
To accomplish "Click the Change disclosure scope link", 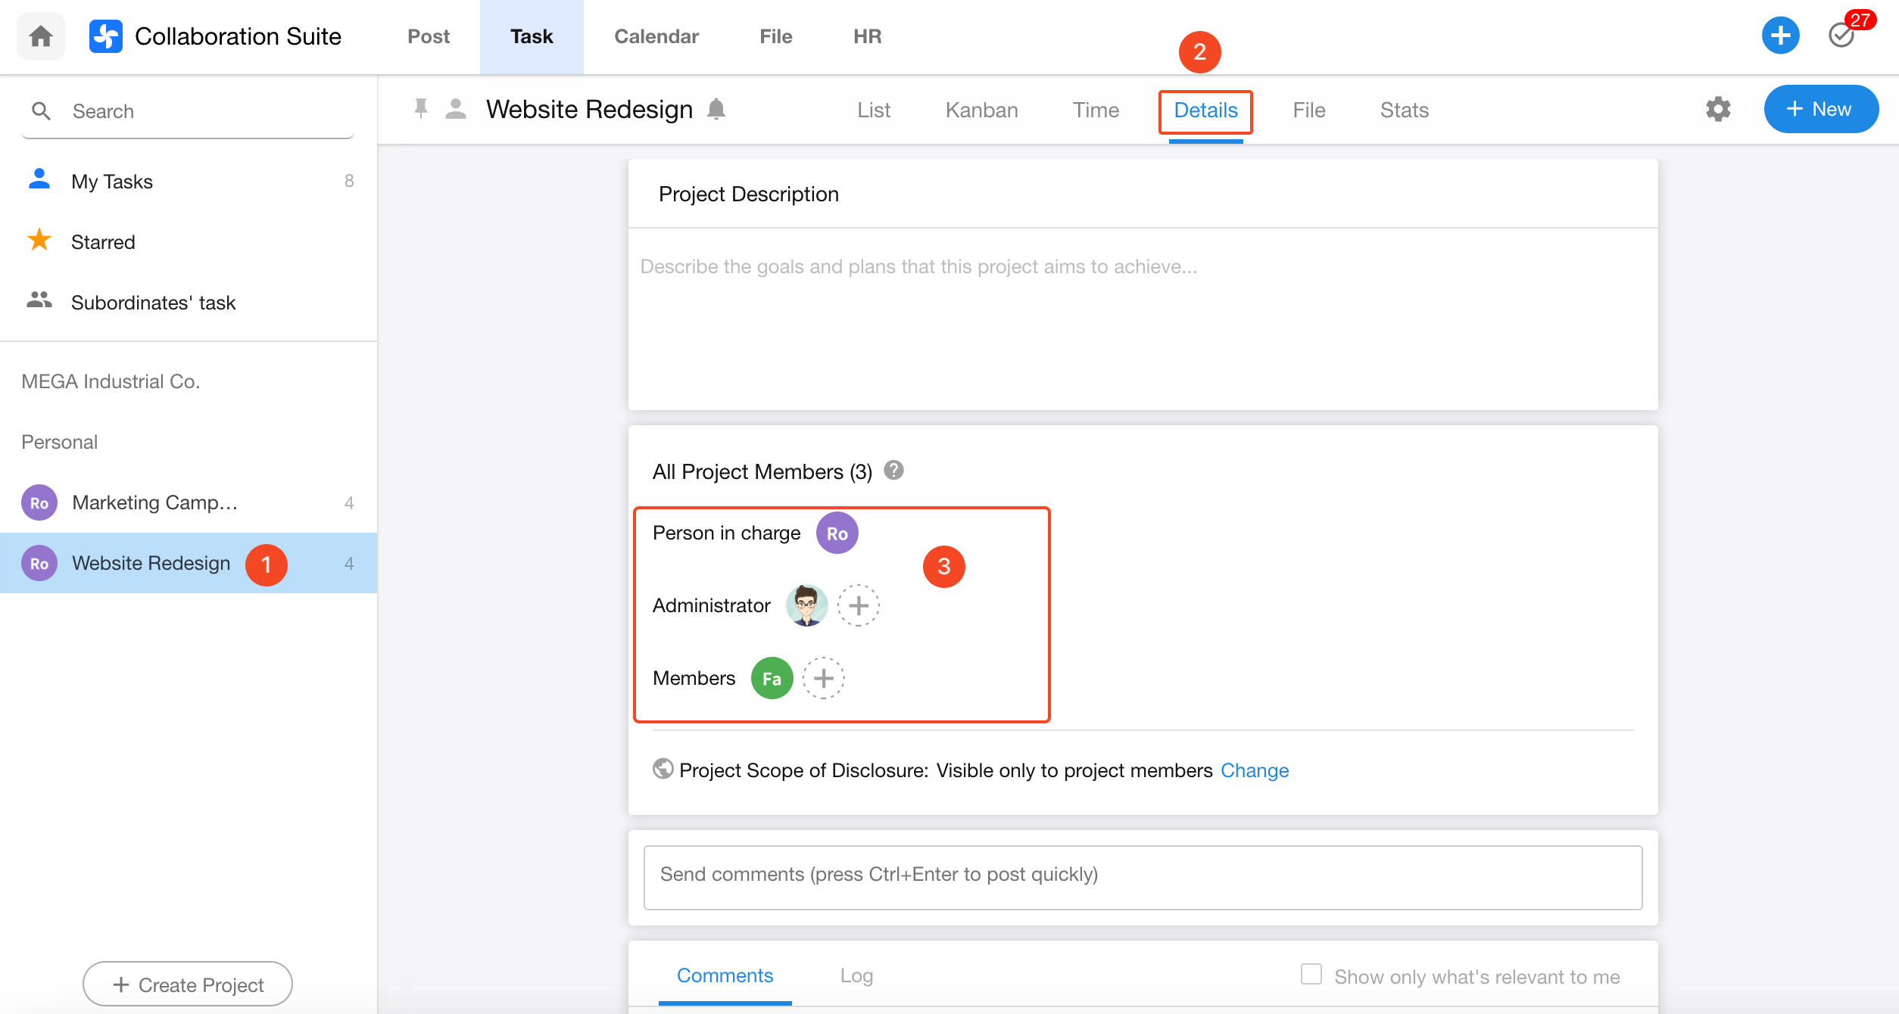I will point(1255,770).
